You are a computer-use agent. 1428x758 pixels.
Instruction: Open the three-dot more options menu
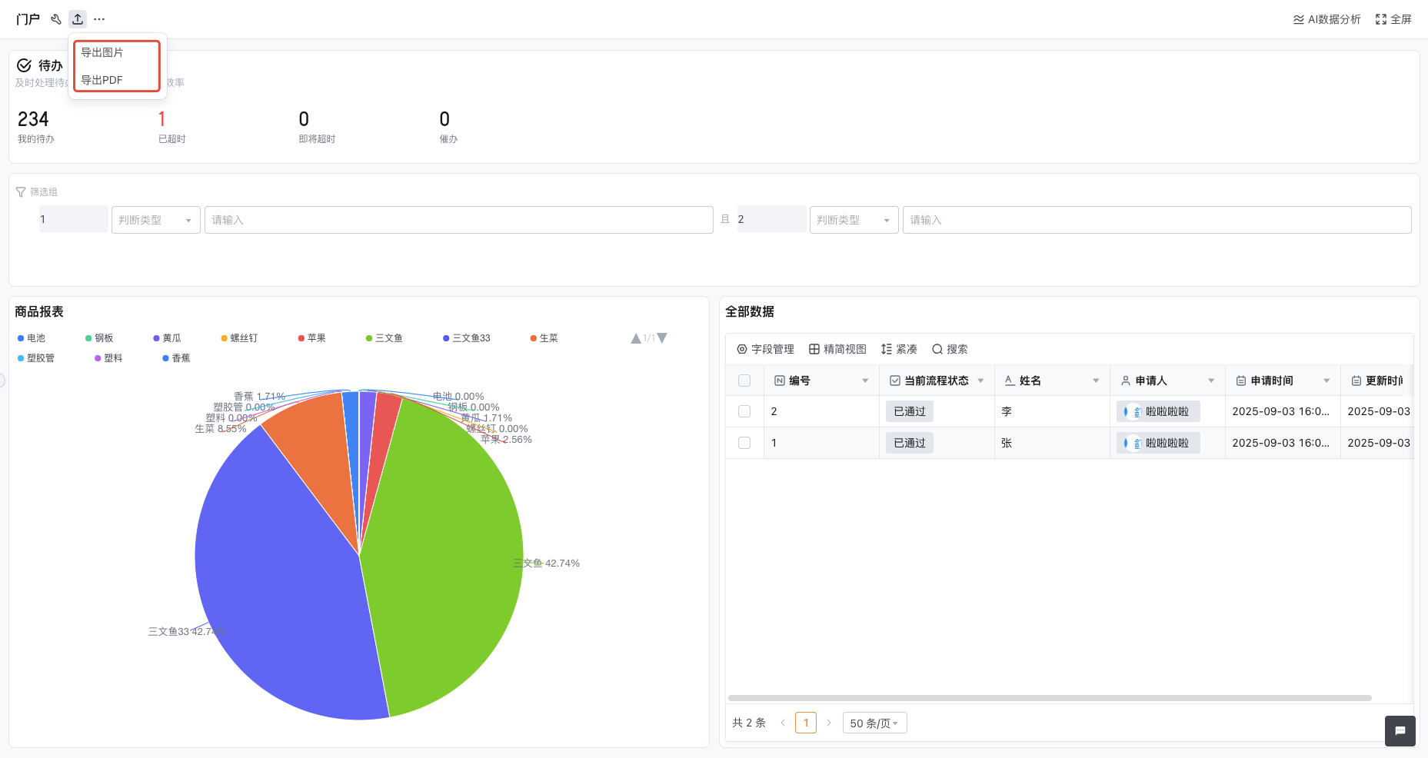click(x=99, y=19)
